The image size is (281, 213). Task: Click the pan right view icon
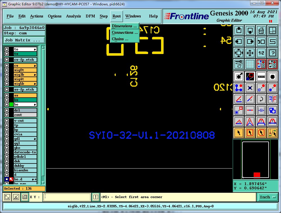pyautogui.click(x=250, y=42)
